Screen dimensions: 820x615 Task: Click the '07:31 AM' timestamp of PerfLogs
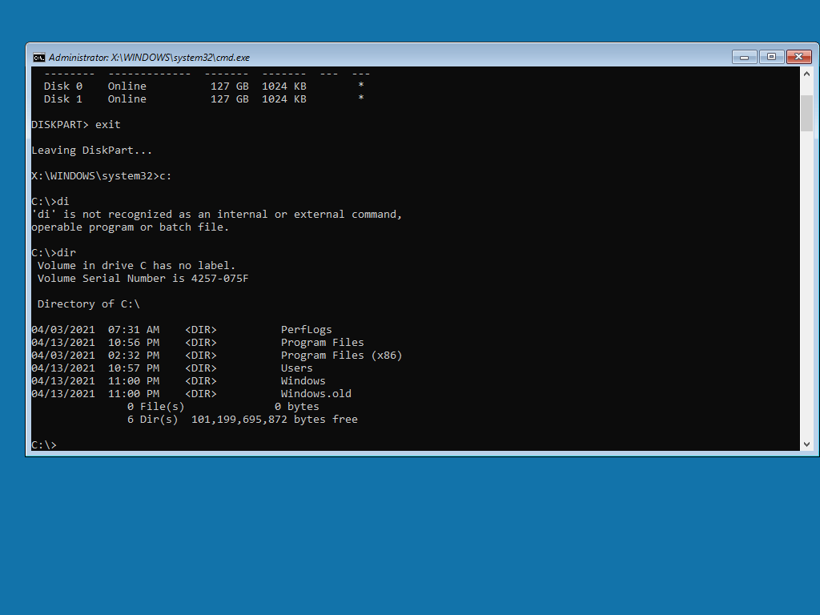pos(134,329)
